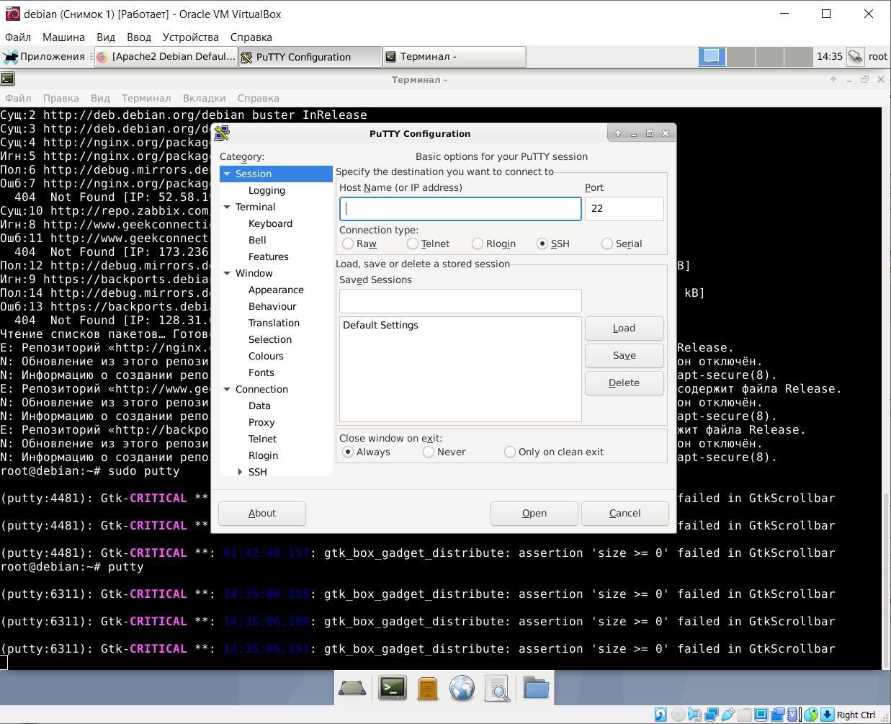This screenshot has width=891, height=724.
Task: Click the Delete session button
Action: tap(624, 383)
